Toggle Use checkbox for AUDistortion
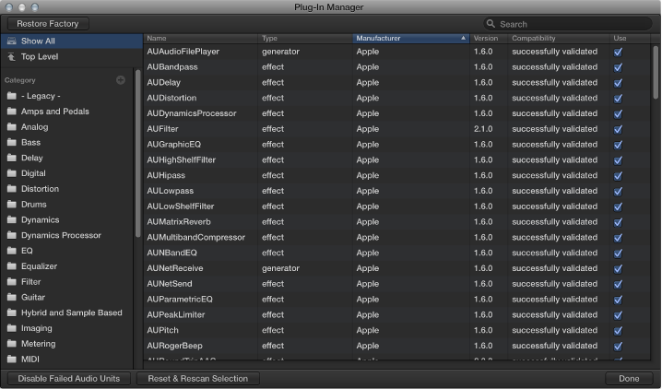This screenshot has height=389, width=662. [618, 99]
